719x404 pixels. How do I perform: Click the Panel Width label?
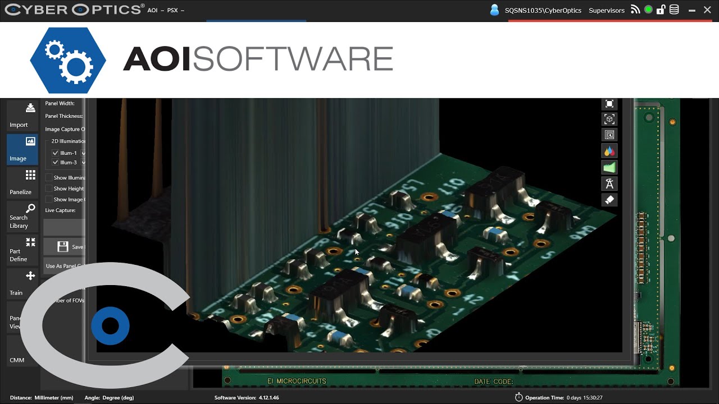(x=60, y=103)
